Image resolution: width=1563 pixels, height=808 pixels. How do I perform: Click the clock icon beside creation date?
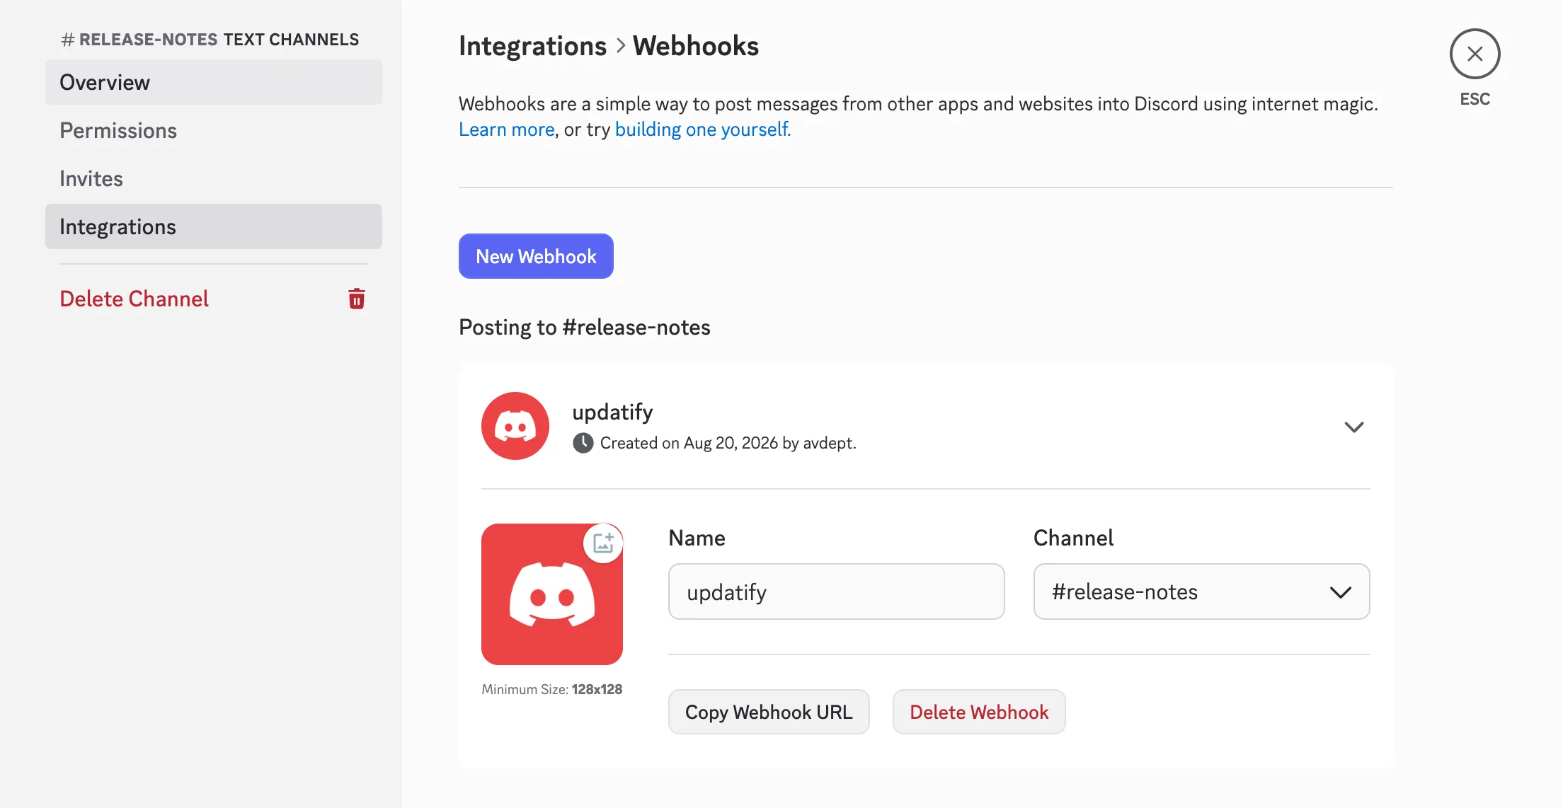point(583,443)
